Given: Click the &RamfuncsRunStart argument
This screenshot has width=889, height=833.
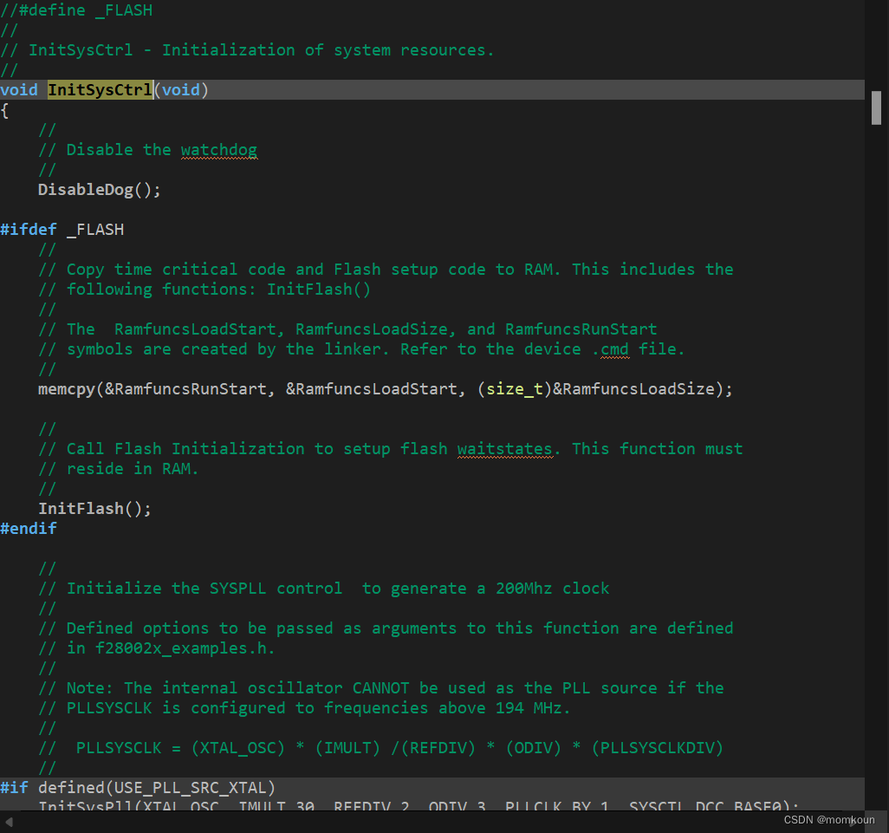Looking at the screenshot, I should point(185,389).
